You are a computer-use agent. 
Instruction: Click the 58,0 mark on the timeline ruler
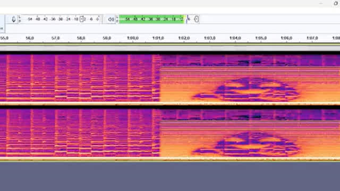(81, 38)
